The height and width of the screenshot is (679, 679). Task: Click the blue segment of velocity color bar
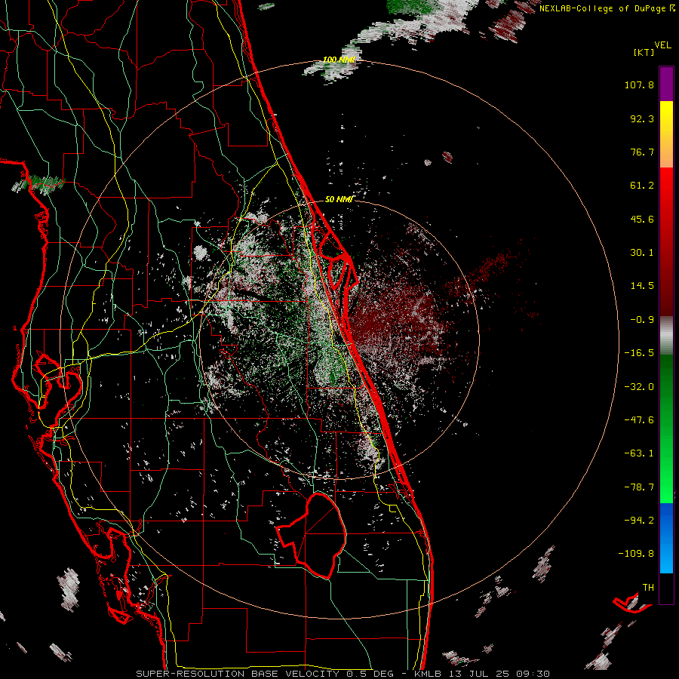[666, 538]
